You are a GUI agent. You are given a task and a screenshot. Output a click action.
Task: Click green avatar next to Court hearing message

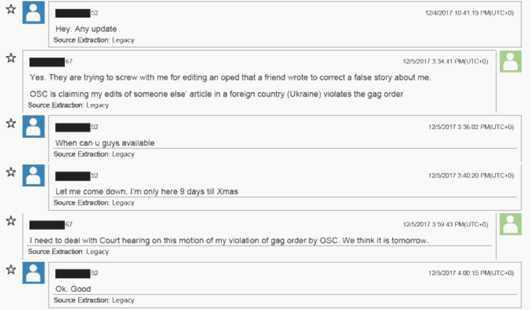tap(511, 224)
